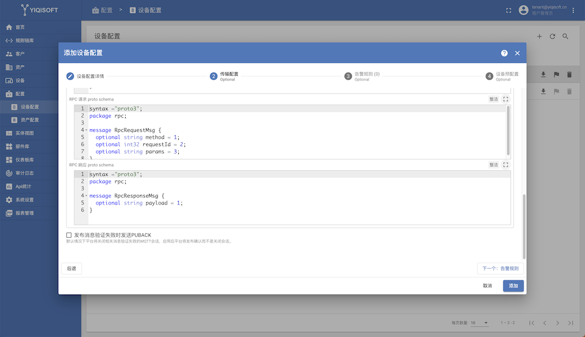Click the plus icon to add profile
The image size is (585, 337).
[539, 36]
